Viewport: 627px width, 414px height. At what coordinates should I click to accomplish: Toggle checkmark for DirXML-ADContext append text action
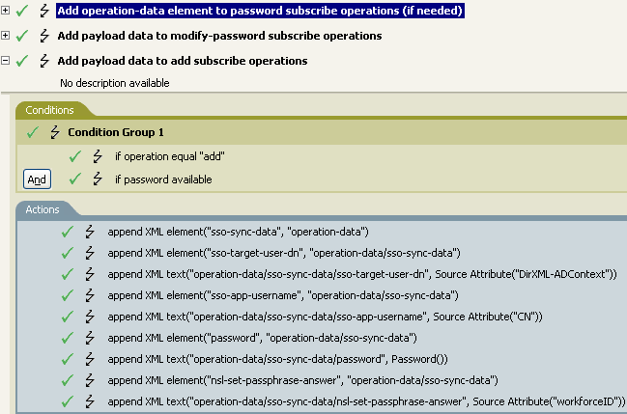coord(68,274)
